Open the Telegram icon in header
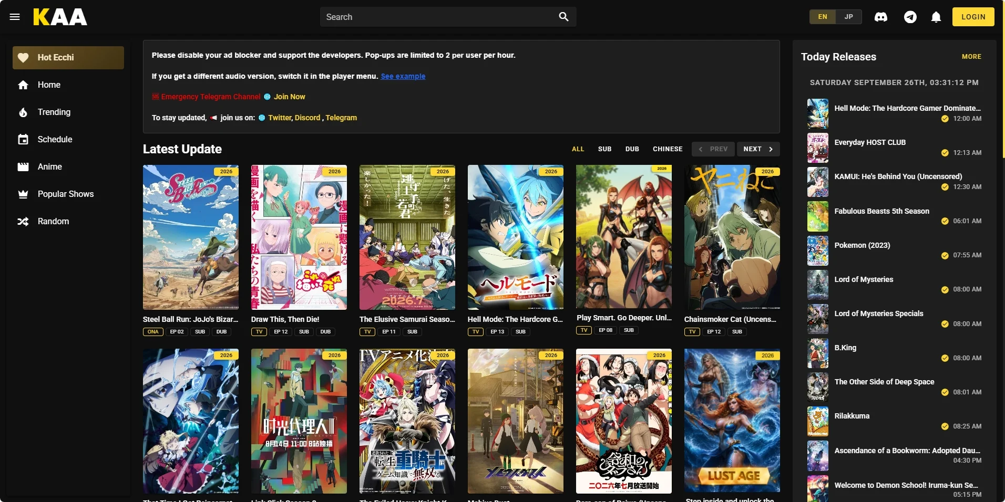The width and height of the screenshot is (1005, 502). (910, 17)
